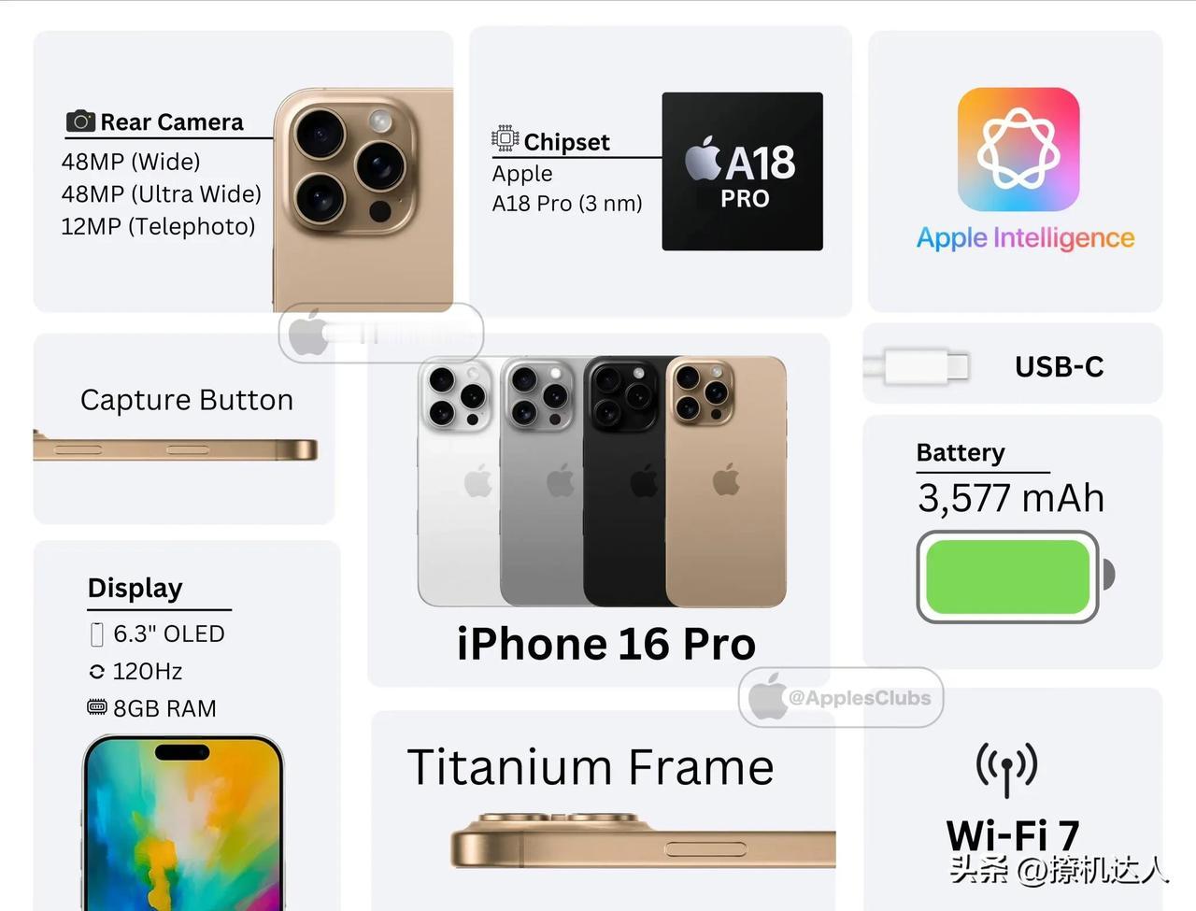Screen dimensions: 1196x911
Task: Click the chipset processor icon
Action: [505, 138]
